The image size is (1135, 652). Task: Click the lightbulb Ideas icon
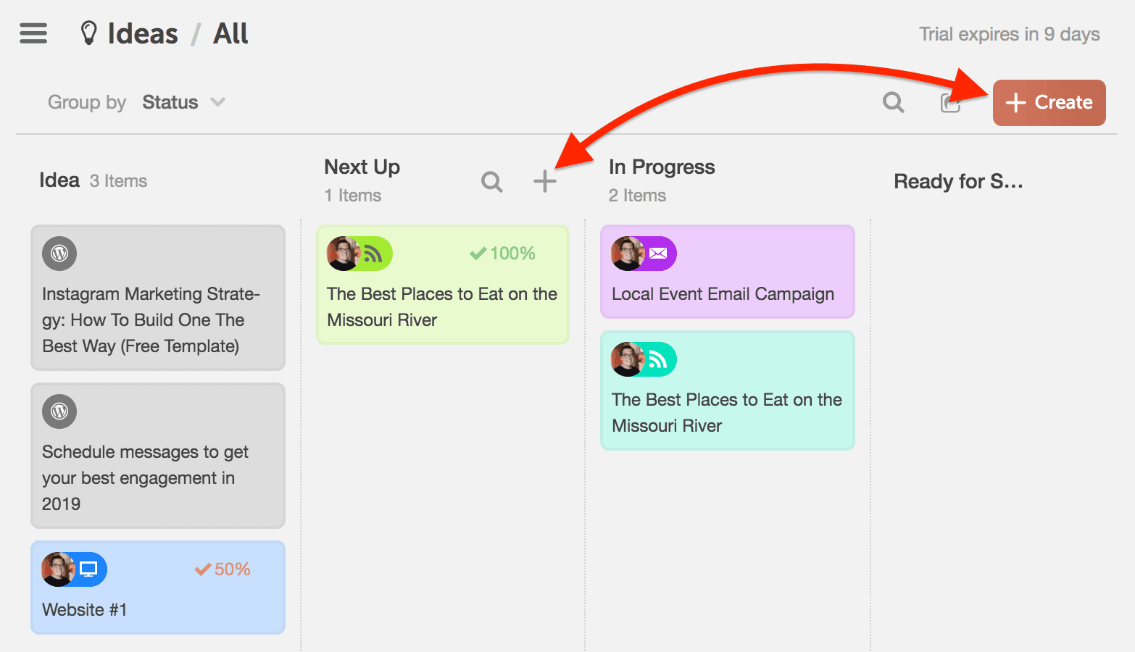pyautogui.click(x=88, y=33)
